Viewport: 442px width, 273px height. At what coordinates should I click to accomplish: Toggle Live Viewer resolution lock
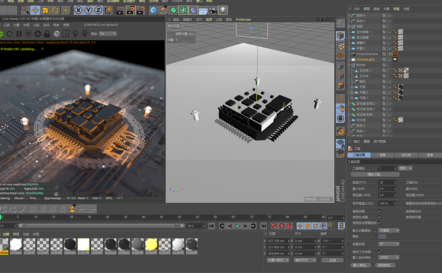tap(47, 34)
